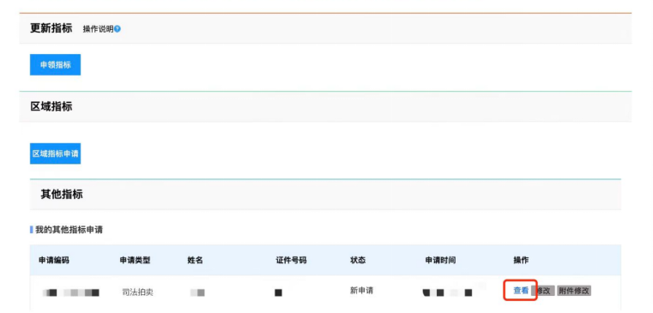
Task: Select the 更新指标 section heading
Action: click(51, 28)
